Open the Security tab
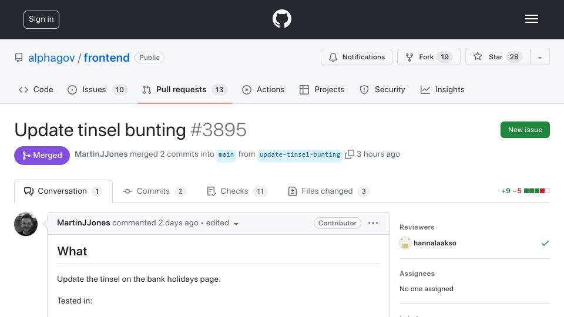The image size is (564, 317). pos(382,89)
